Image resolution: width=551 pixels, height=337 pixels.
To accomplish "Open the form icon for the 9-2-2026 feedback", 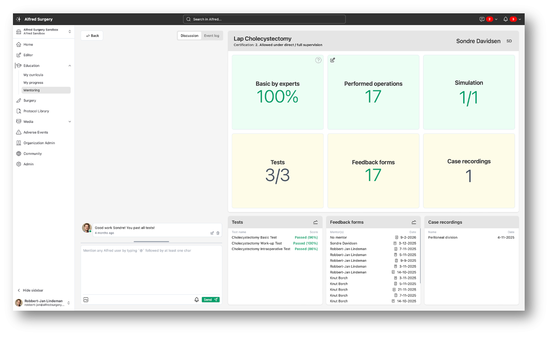I will pyautogui.click(x=397, y=237).
